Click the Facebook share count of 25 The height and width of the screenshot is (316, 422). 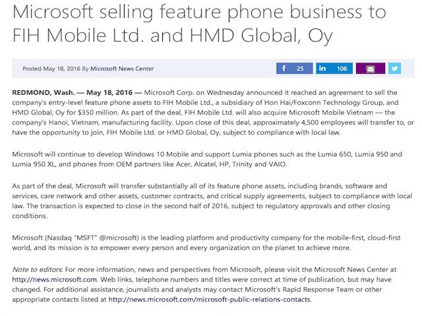coord(300,68)
